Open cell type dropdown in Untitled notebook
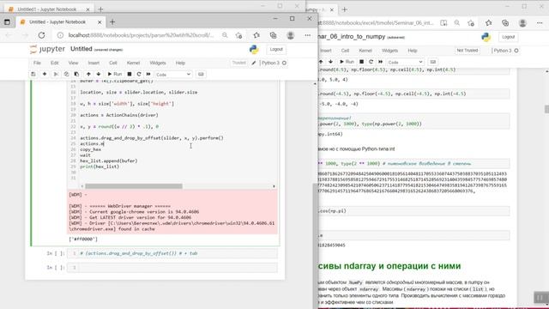549x309 pixels. pos(173,75)
